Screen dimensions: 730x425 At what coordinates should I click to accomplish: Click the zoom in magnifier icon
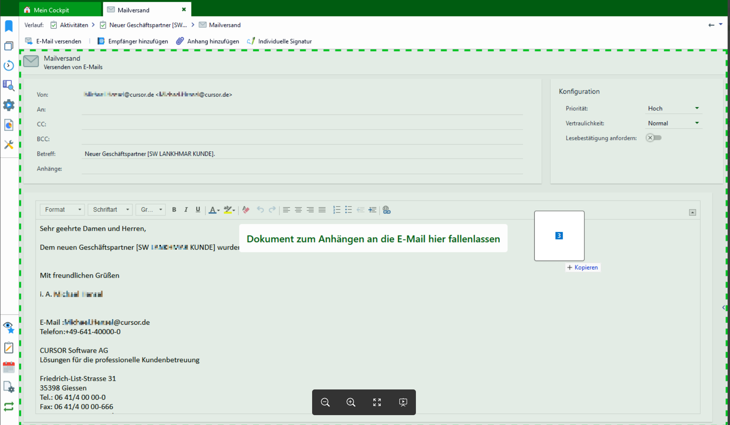coord(351,402)
